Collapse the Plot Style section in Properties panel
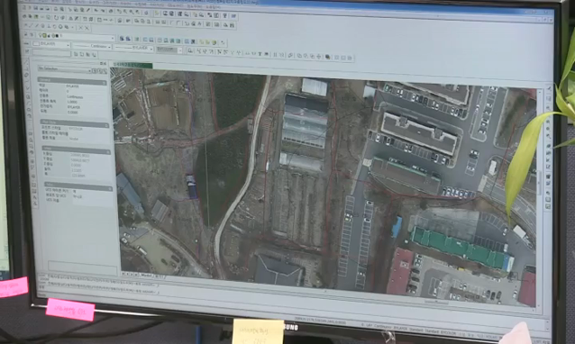 pyautogui.click(x=106, y=125)
